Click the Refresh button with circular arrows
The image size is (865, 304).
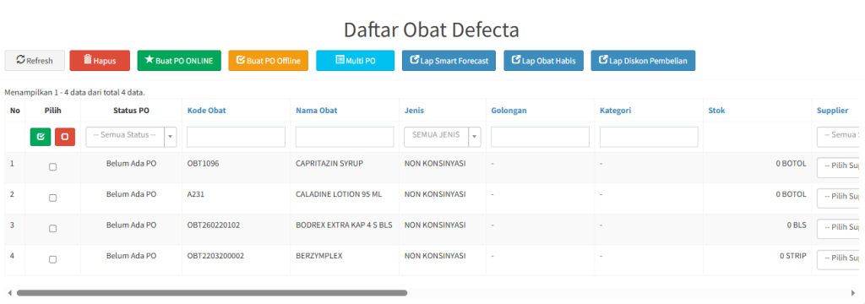coord(35,61)
